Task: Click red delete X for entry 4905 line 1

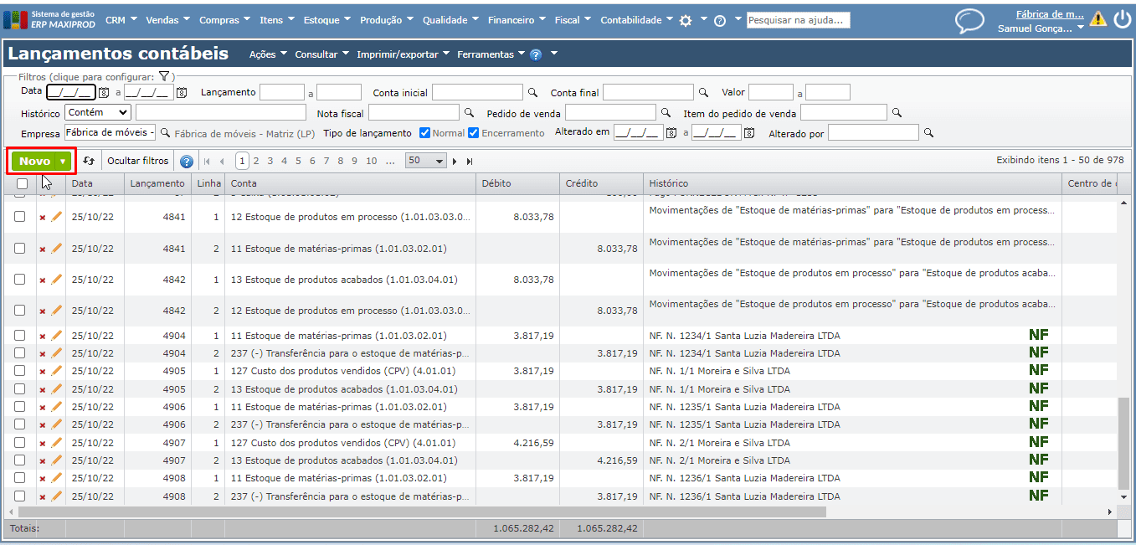Action: (43, 371)
